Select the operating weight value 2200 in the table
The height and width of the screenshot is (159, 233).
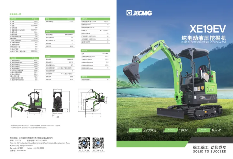71,22
